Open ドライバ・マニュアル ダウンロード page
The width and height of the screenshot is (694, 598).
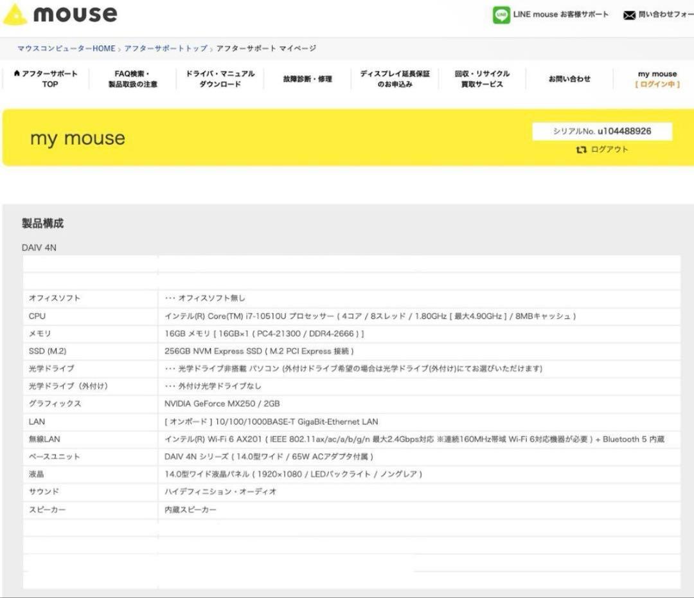[218, 78]
